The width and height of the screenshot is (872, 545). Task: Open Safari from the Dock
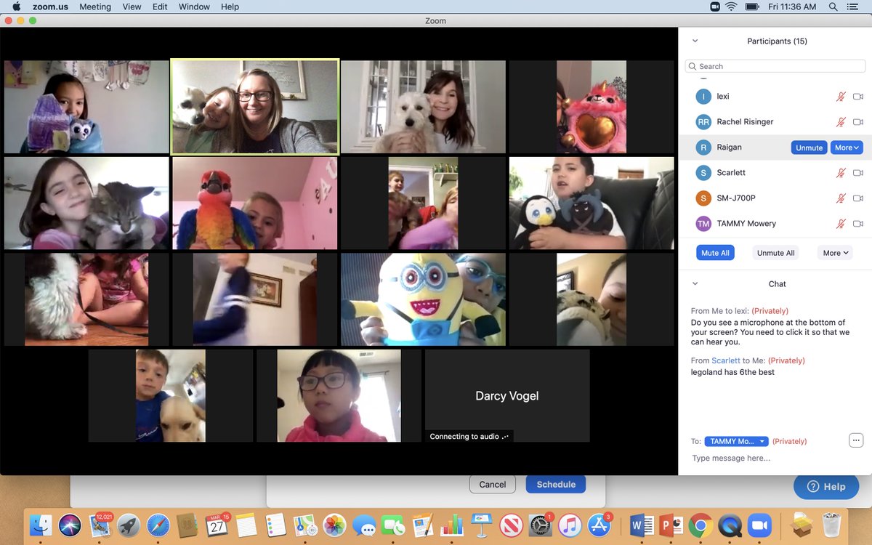coord(158,525)
